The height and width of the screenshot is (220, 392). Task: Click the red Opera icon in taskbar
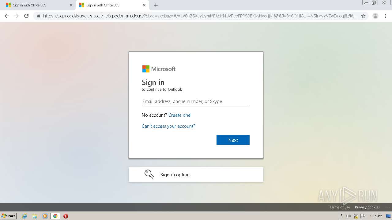coord(66,216)
